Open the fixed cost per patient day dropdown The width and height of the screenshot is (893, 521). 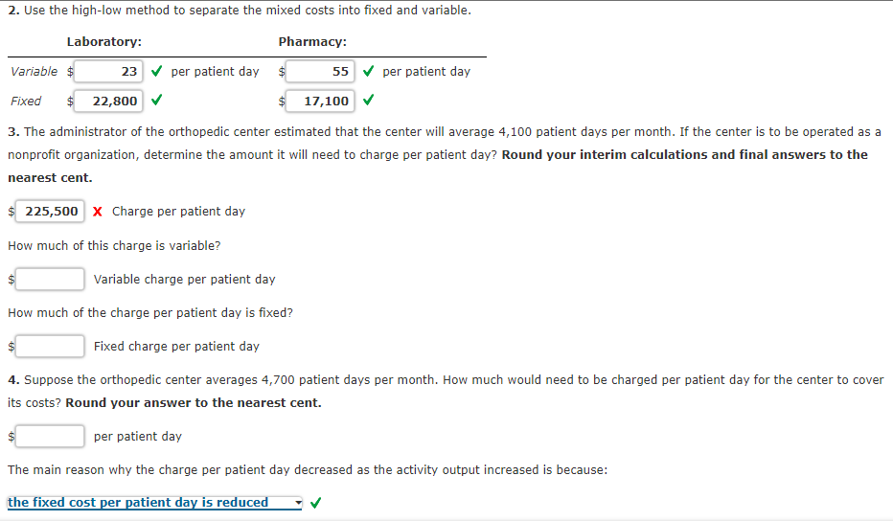154,502
